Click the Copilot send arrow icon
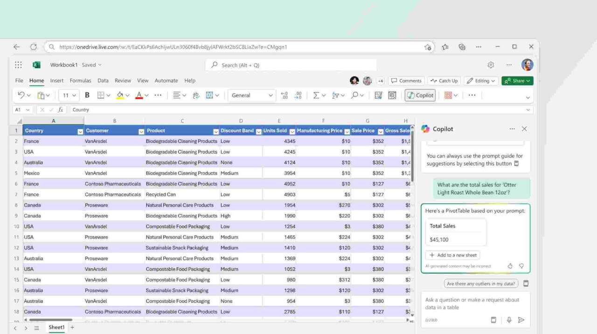597x334 pixels. [521, 320]
